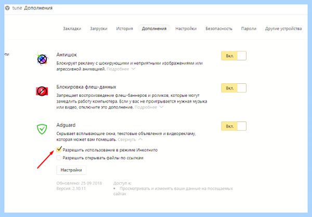The width and height of the screenshot is (312, 217).
Task: Click the Yandex browser icon beside tune
Action: pyautogui.click(x=7, y=8)
